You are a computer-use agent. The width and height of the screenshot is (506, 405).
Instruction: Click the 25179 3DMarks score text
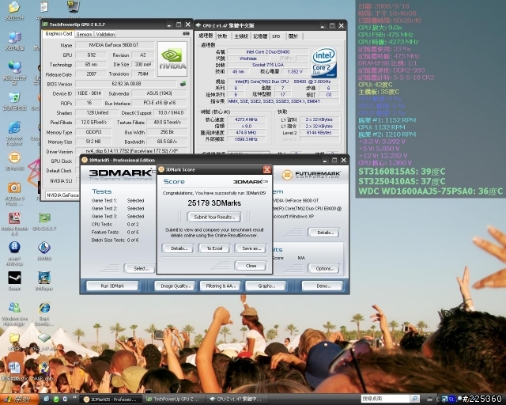tap(214, 203)
